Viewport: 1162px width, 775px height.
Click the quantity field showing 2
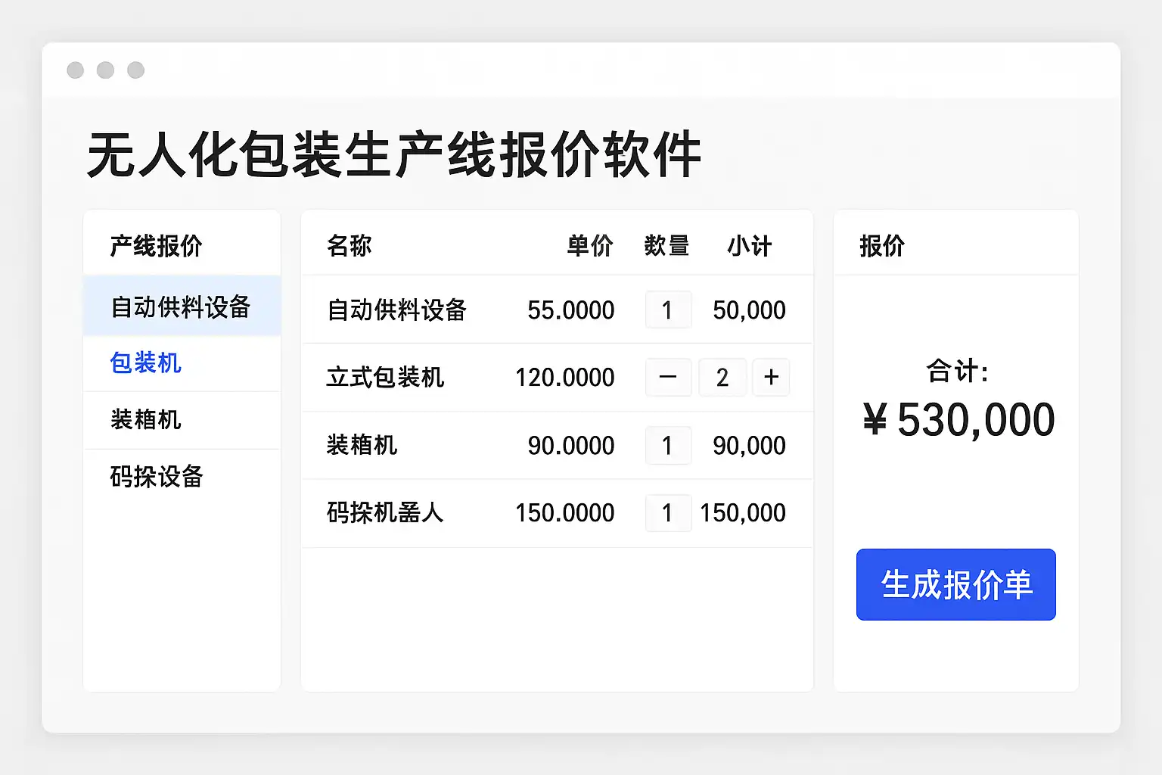[x=722, y=377]
